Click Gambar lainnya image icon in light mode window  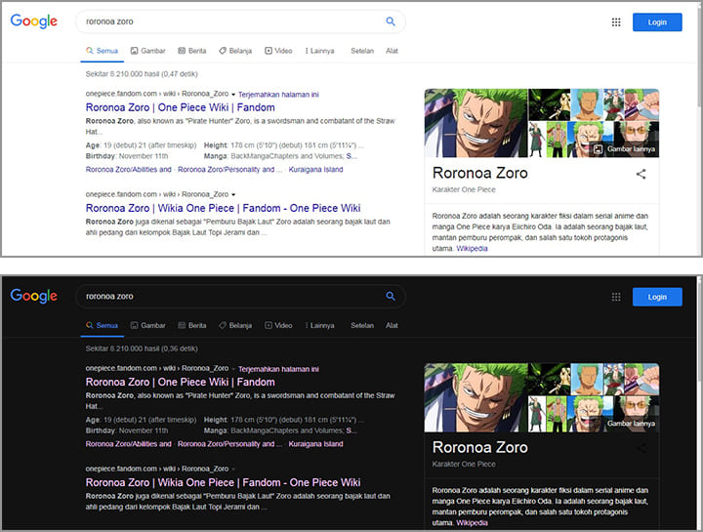click(x=599, y=149)
